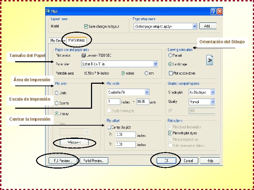254x190 pixels.
Task: Select mm paper units radio
Action: click(146, 73)
